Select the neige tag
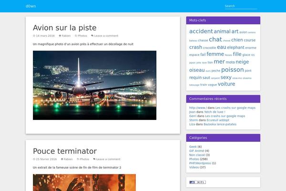The width and height of the screenshot is (286, 191). click(x=242, y=62)
